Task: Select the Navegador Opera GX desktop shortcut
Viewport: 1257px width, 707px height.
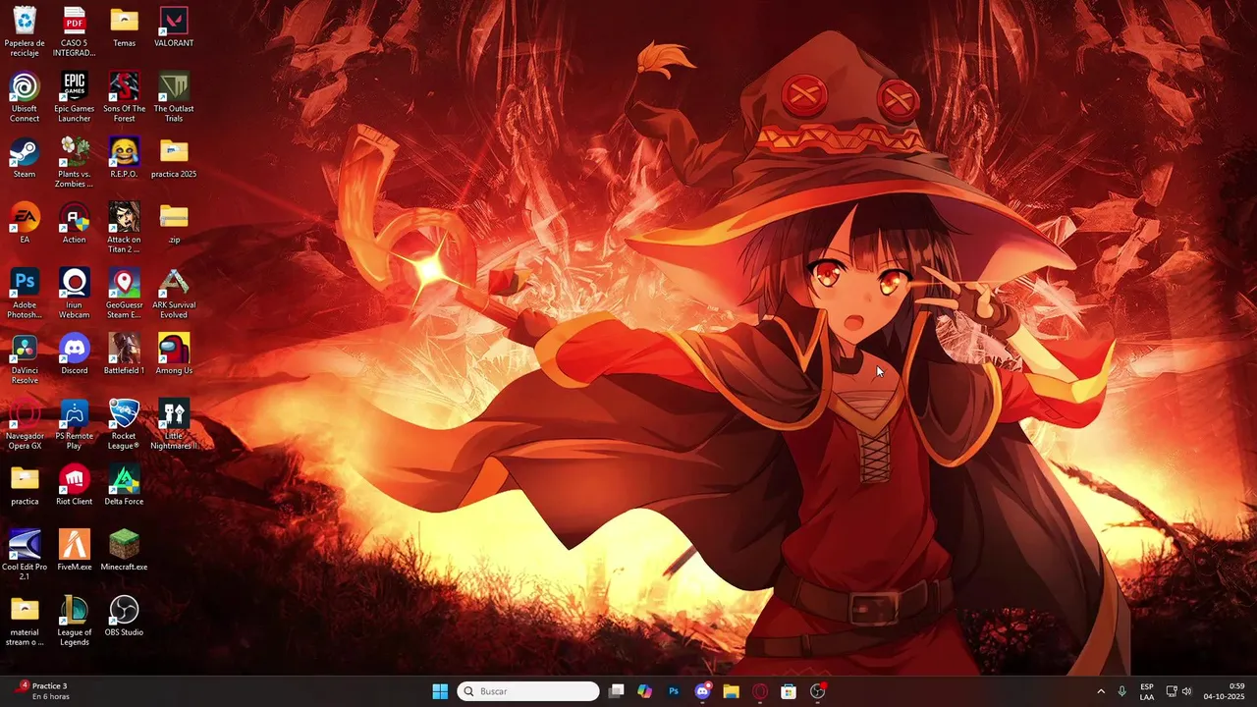Action: click(x=25, y=423)
